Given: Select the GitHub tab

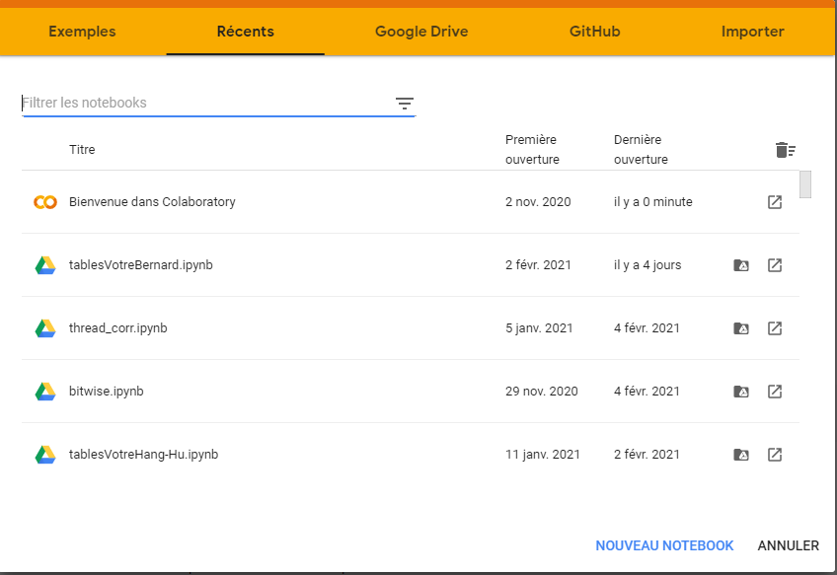Looking at the screenshot, I should 594,32.
